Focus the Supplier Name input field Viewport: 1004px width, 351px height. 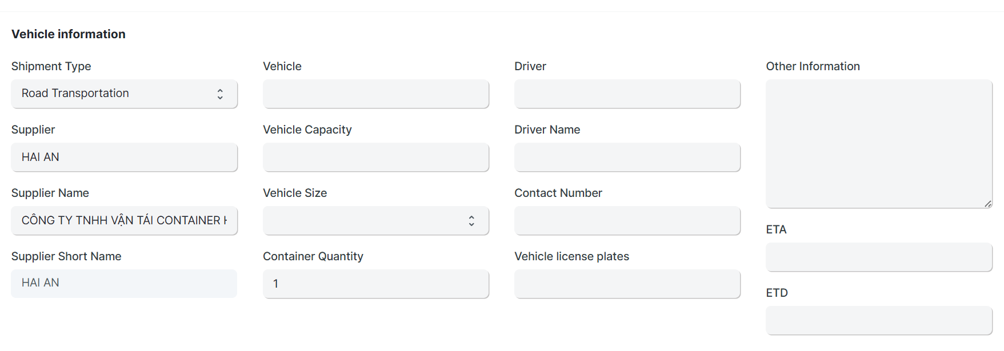[x=124, y=221]
